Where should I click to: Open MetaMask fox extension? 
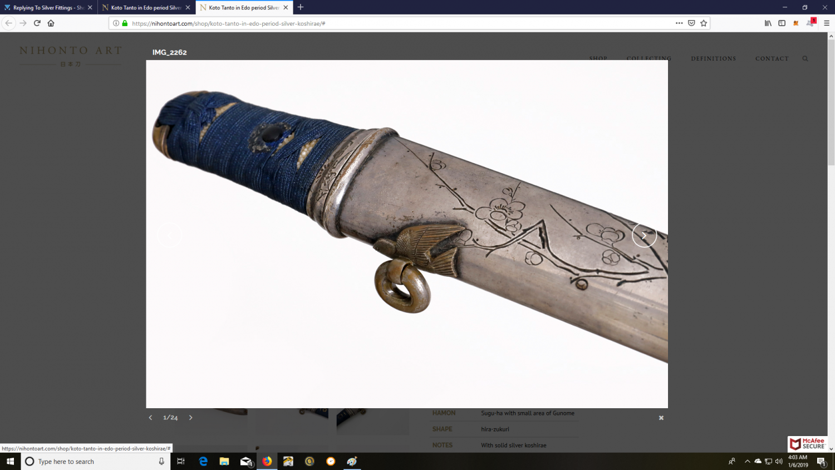[x=796, y=23]
